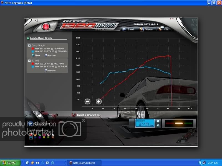The image size is (222, 166).
Task: Click Remove text under graph 223.06
Action: click(51, 71)
